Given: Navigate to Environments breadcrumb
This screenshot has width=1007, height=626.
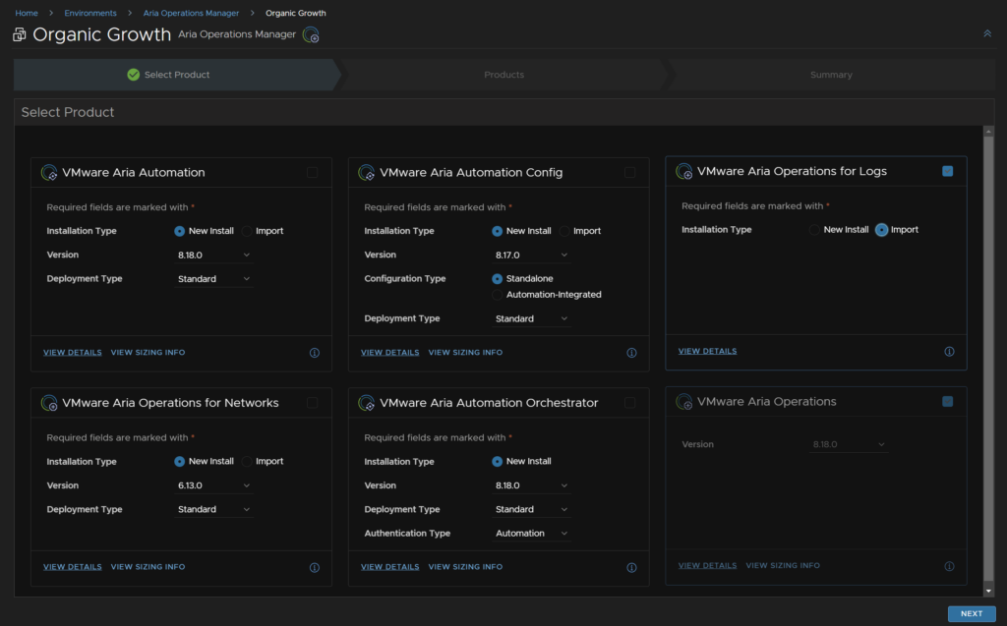Looking at the screenshot, I should (x=90, y=13).
